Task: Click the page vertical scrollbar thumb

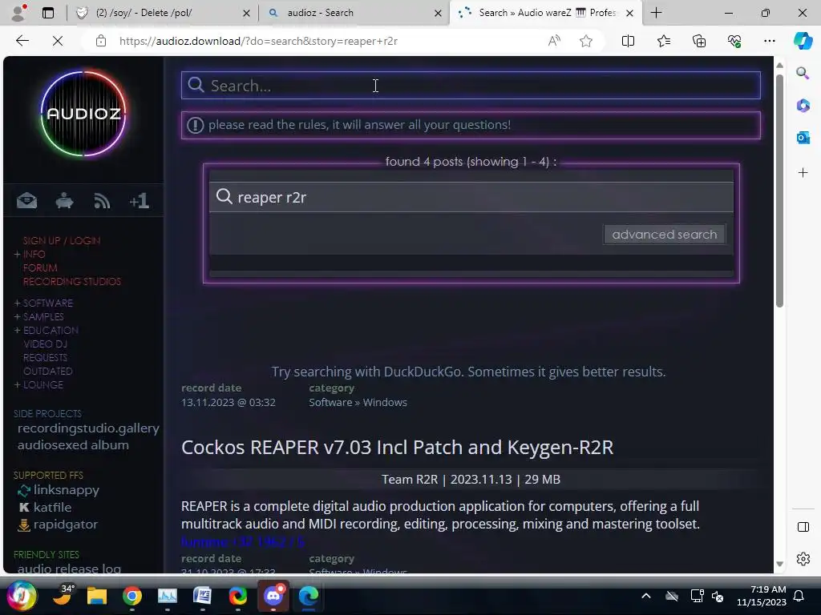Action: (779, 191)
